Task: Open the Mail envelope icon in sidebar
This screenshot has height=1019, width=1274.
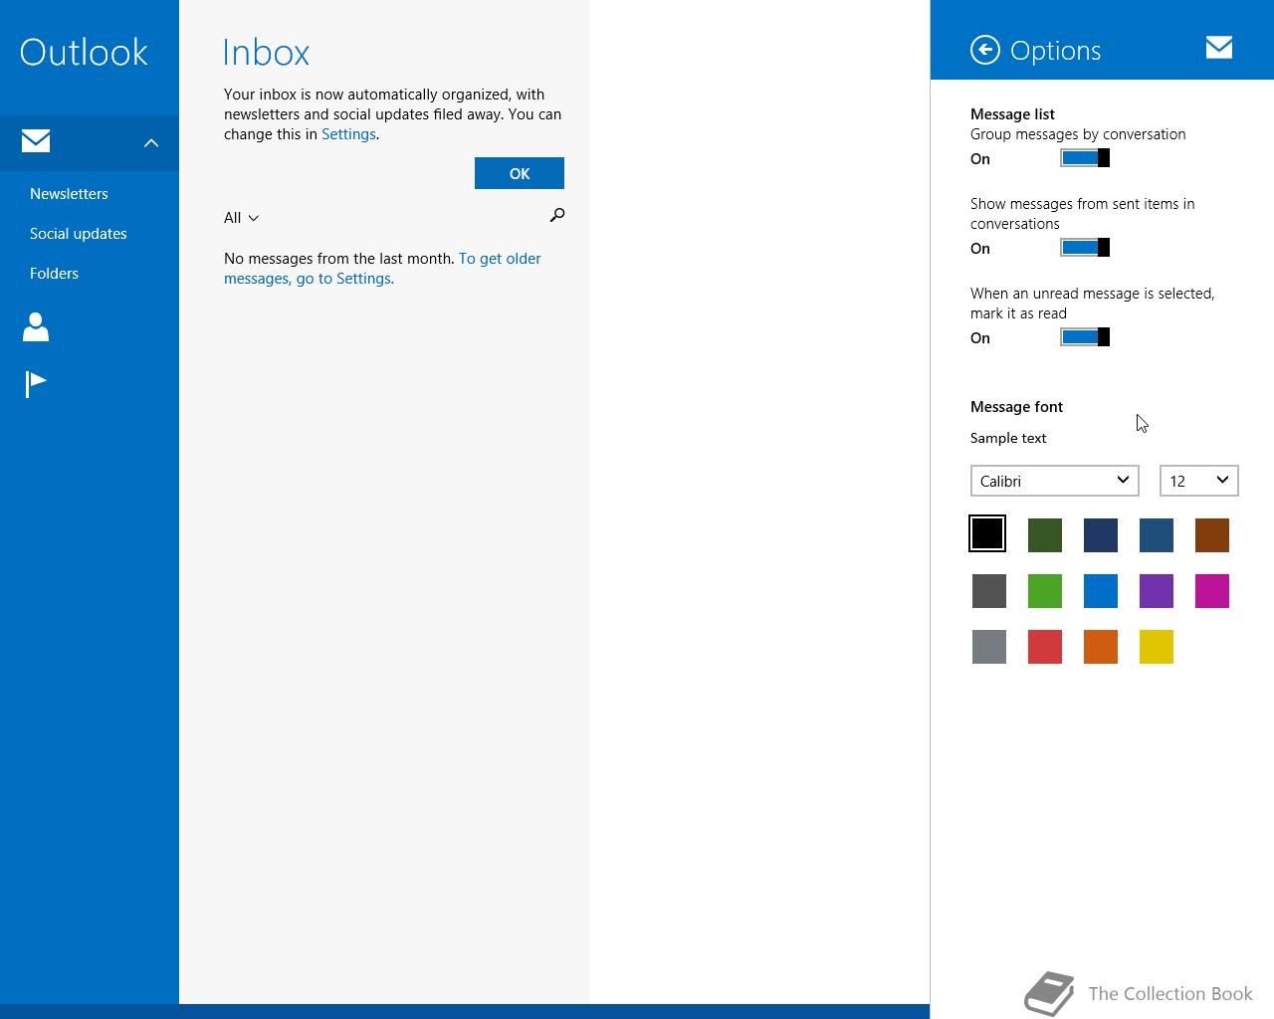Action: pos(36,141)
